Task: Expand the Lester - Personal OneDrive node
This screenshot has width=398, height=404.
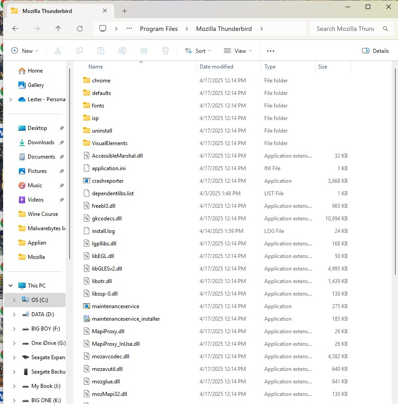Action: tap(11, 99)
